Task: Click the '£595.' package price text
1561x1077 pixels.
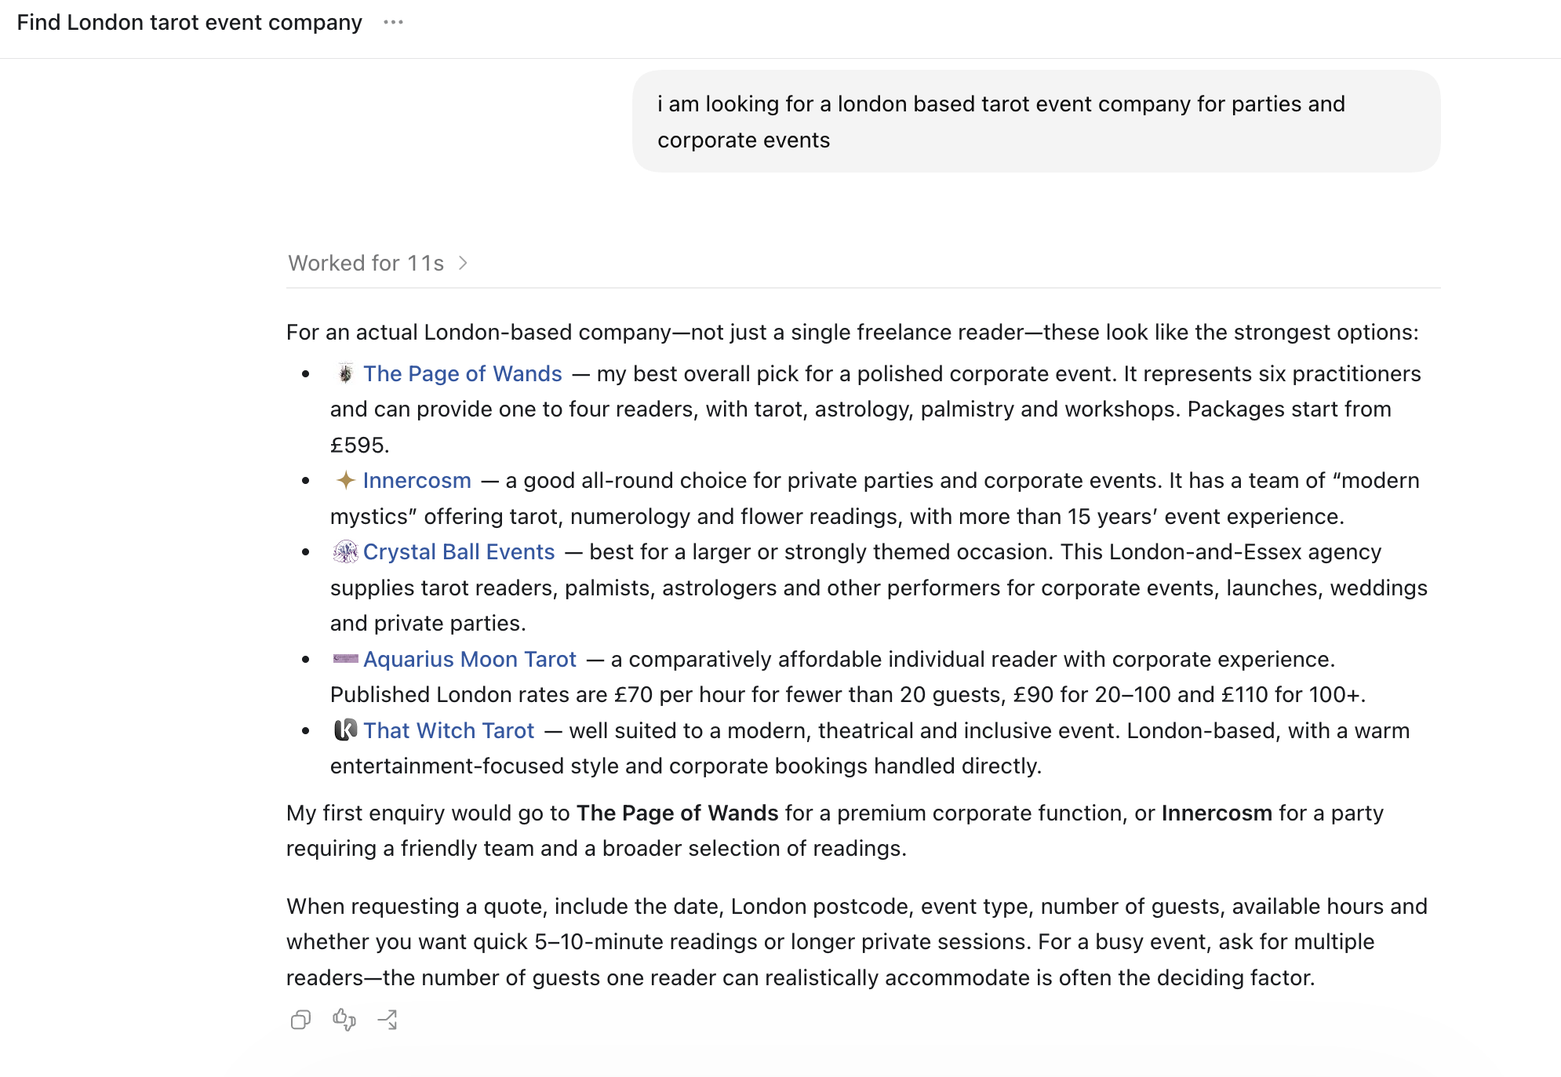Action: (360, 445)
